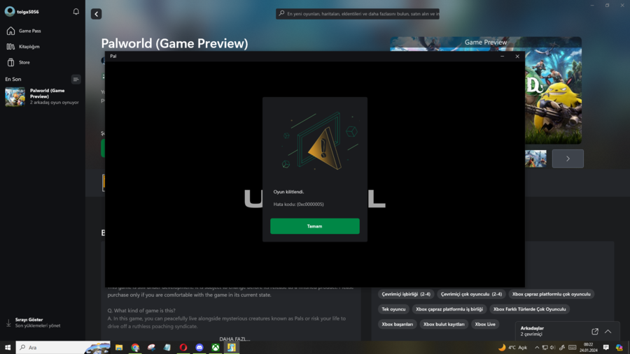Select the small Palworld screenshot thumbnail
The image size is (630, 354).
click(x=535, y=158)
